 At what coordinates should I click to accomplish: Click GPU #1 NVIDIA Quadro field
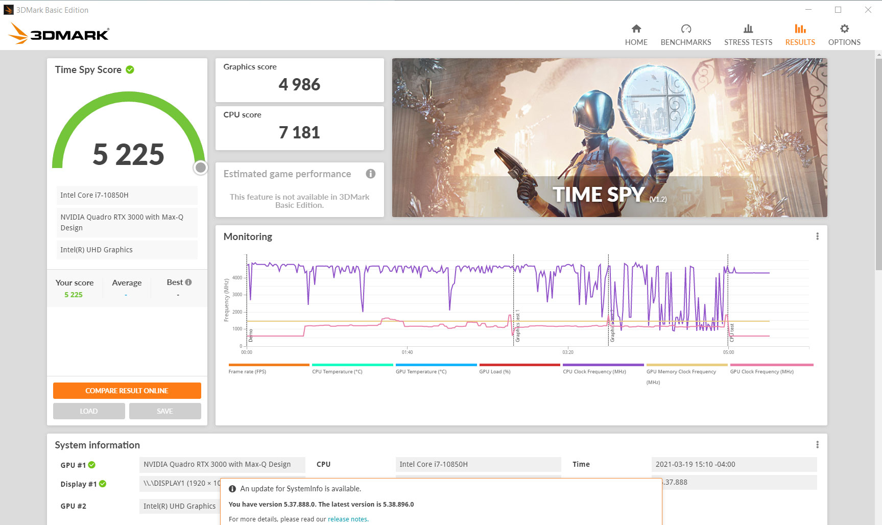point(222,464)
